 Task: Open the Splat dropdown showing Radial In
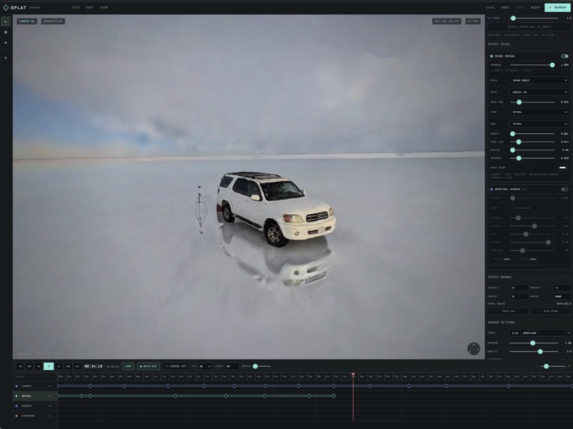click(539, 92)
